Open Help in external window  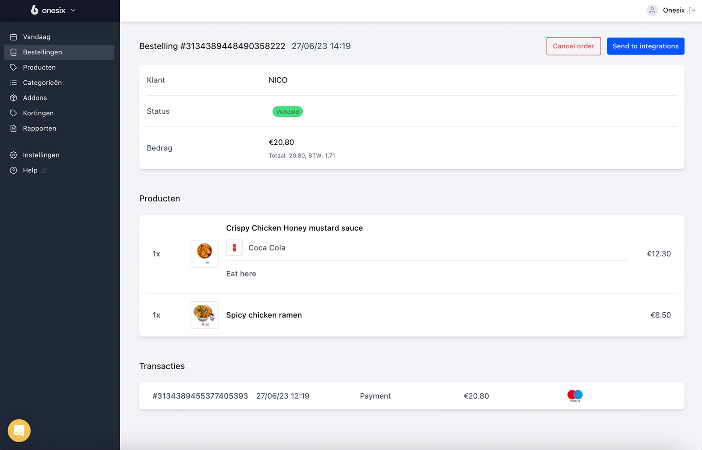point(30,170)
